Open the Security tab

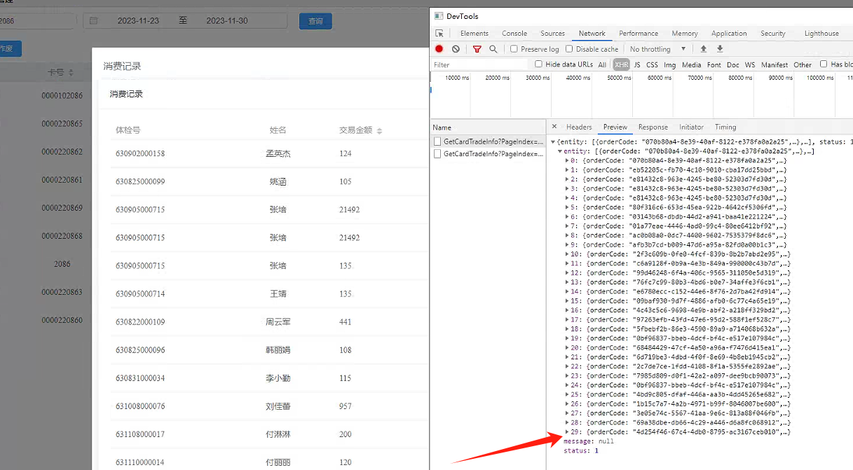(773, 33)
